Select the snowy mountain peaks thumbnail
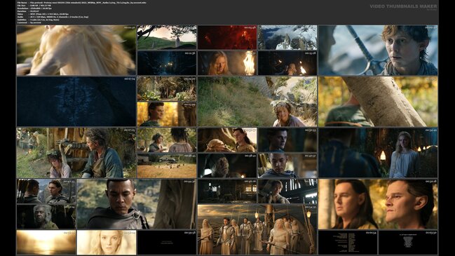455x256 pixels. pyautogui.click(x=287, y=37)
